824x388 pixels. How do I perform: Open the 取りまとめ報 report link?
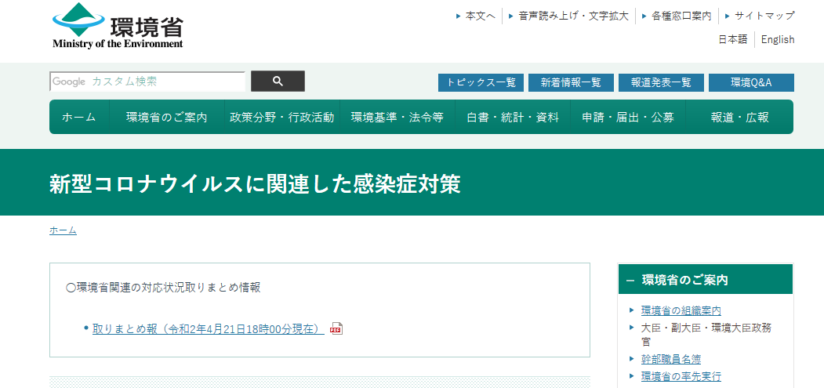click(x=208, y=328)
